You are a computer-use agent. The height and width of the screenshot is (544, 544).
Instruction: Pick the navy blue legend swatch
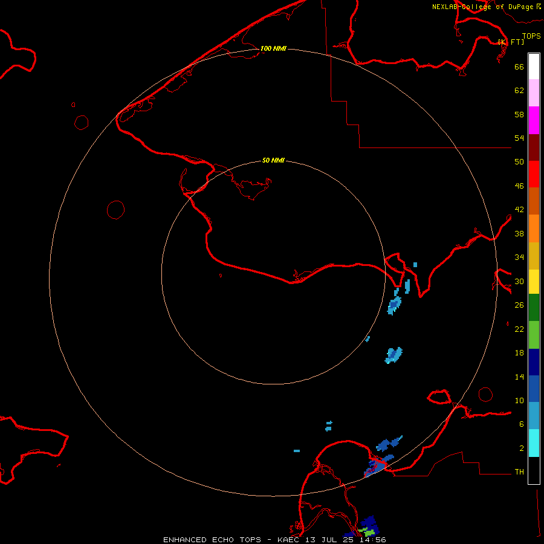[x=534, y=362]
